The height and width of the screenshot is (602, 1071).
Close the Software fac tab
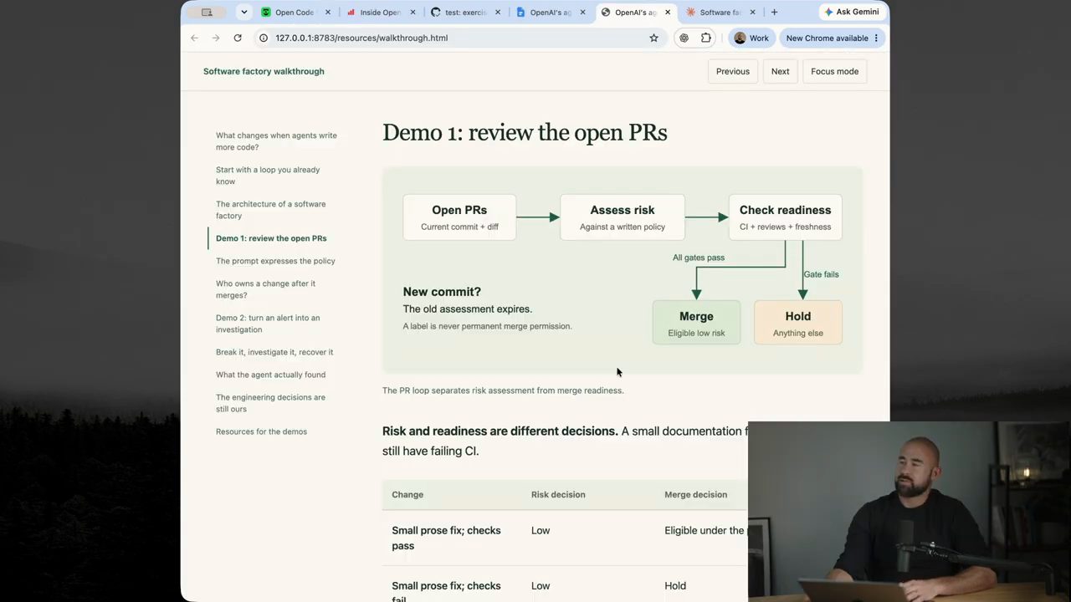(x=752, y=13)
